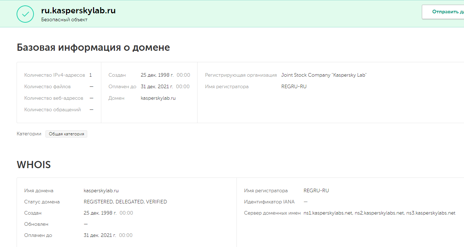Click the ns1.kasperskylabs.net name servers value

[379, 213]
